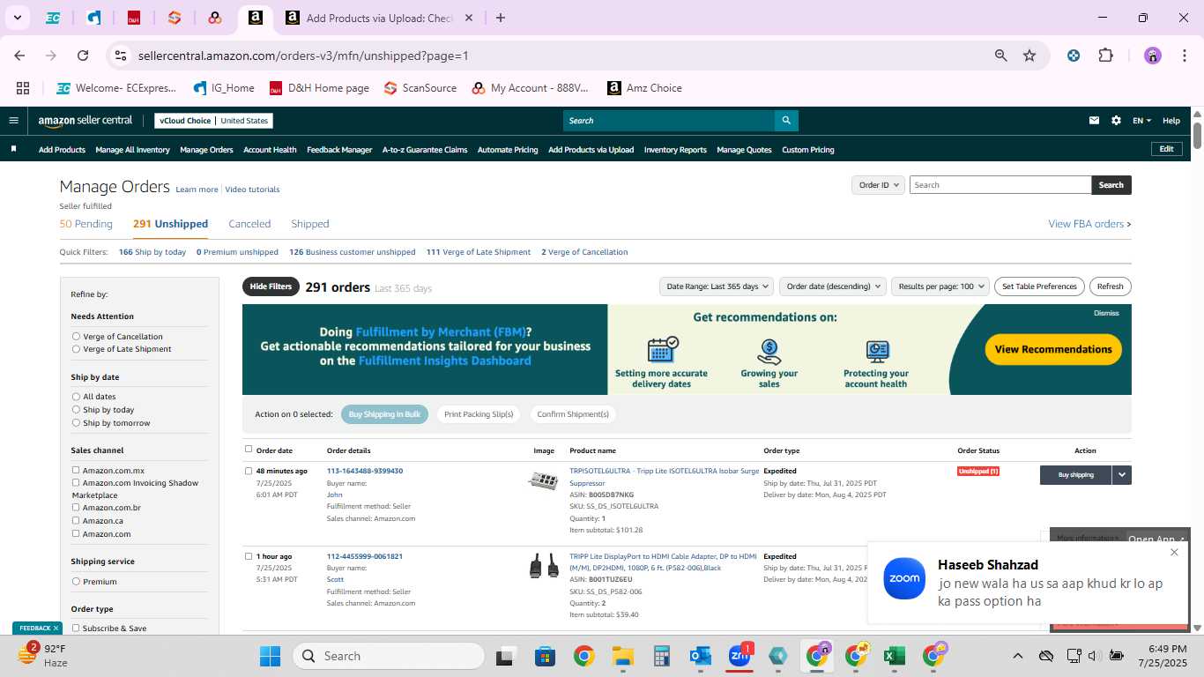Viewport: 1204px width, 677px height.
Task: Click the Amazon Seller Central logo
Action: pos(85,121)
